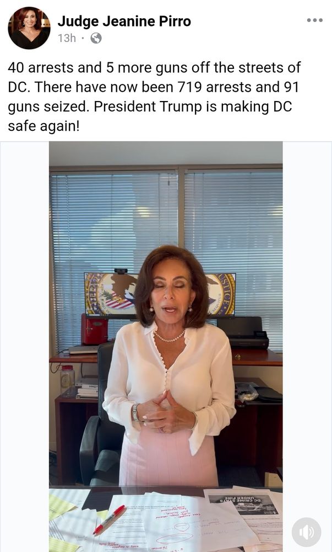Open Judge Jeanine Pirro profile picture
The height and width of the screenshot is (552, 332).
coord(29,28)
